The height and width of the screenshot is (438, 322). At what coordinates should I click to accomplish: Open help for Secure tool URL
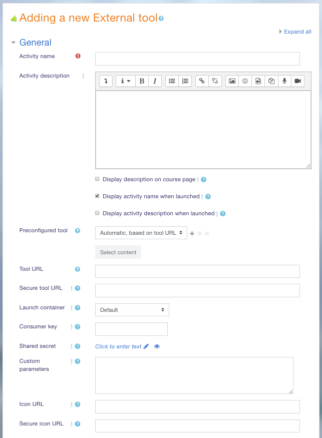[78, 288]
